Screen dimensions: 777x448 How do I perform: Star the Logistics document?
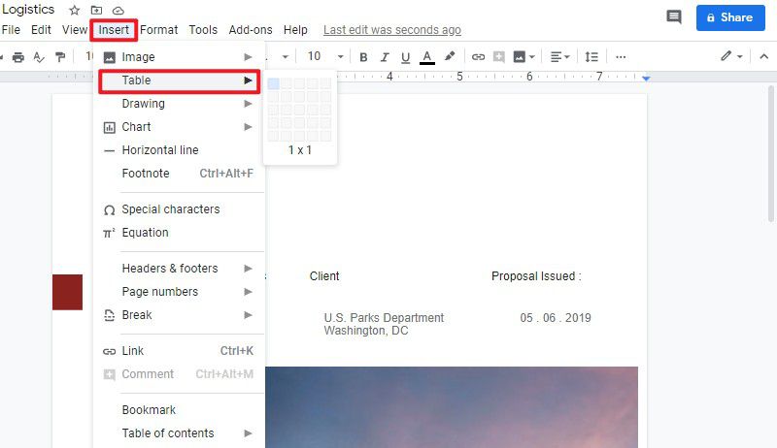(75, 11)
